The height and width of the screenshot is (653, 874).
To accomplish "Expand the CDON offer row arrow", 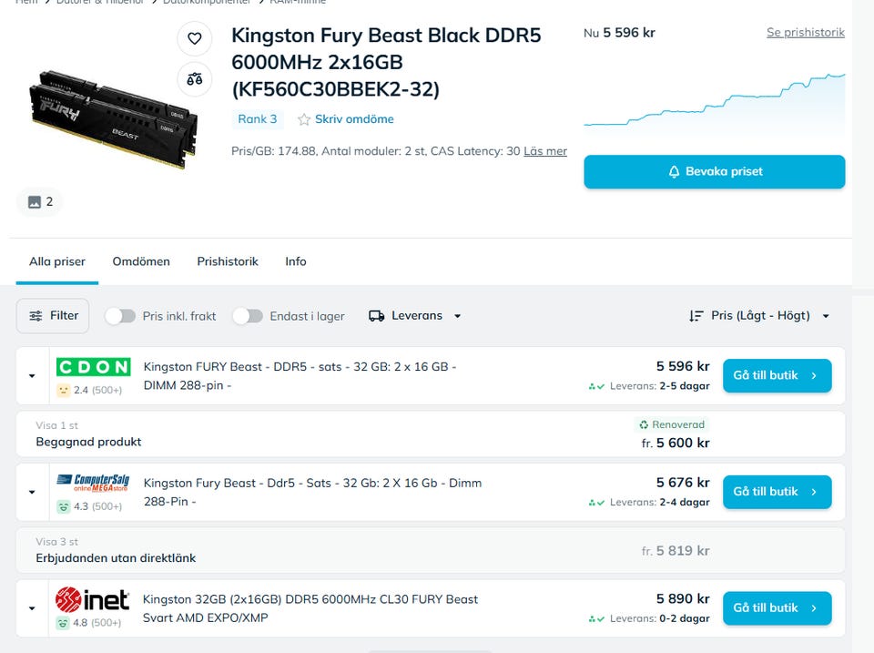I will [x=32, y=376].
